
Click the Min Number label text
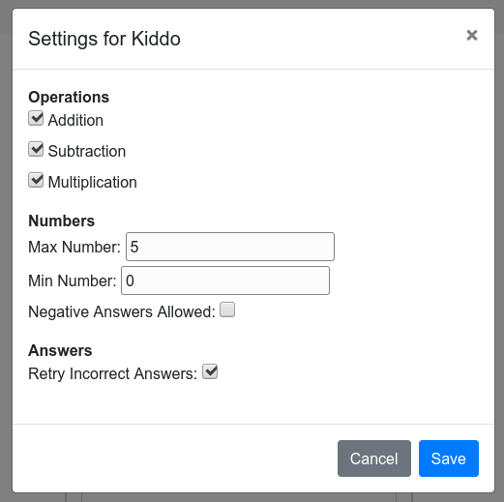73,281
